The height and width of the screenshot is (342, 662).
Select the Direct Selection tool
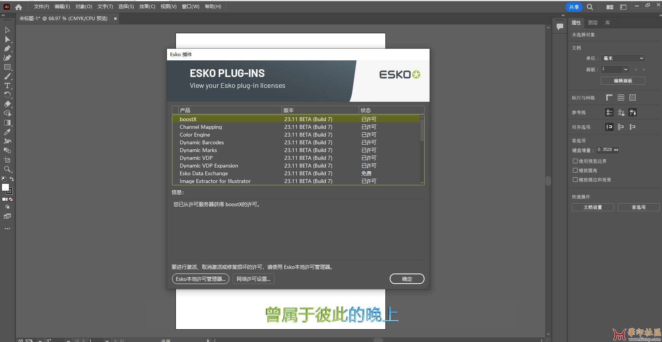click(7, 39)
